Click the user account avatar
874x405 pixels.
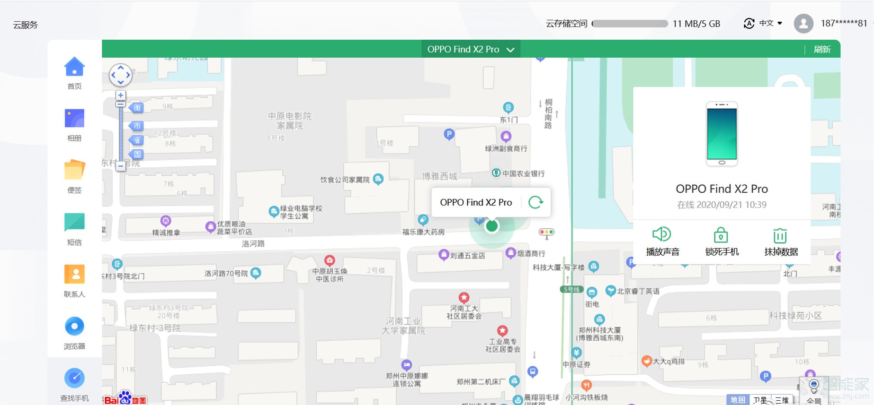point(803,23)
